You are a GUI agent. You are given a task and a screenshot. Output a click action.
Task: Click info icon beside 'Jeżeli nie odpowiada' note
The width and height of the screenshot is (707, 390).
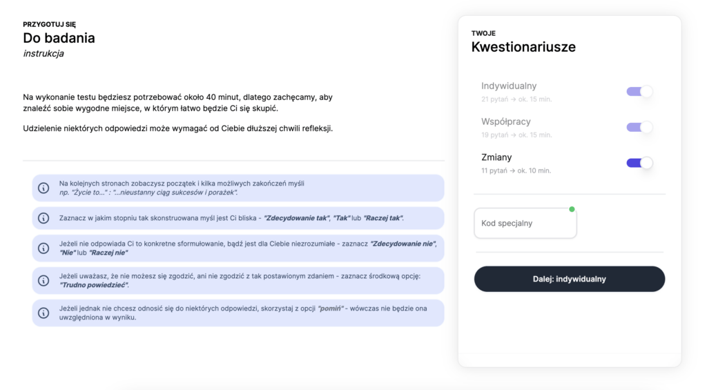pyautogui.click(x=43, y=248)
